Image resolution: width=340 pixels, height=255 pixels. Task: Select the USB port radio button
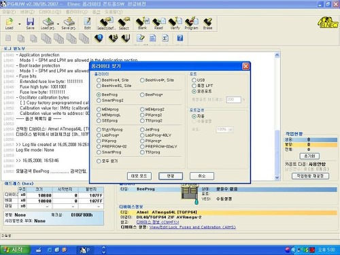194,80
